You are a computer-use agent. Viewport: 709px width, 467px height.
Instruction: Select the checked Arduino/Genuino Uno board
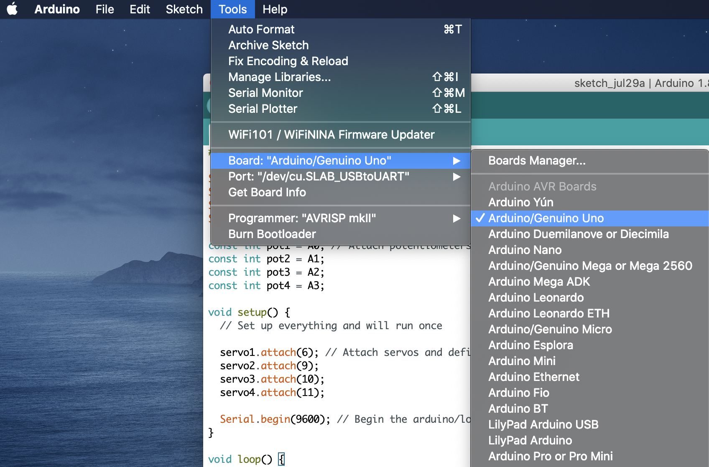point(546,218)
